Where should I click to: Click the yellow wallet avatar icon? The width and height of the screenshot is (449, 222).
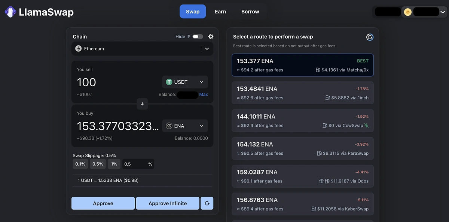coord(408,12)
